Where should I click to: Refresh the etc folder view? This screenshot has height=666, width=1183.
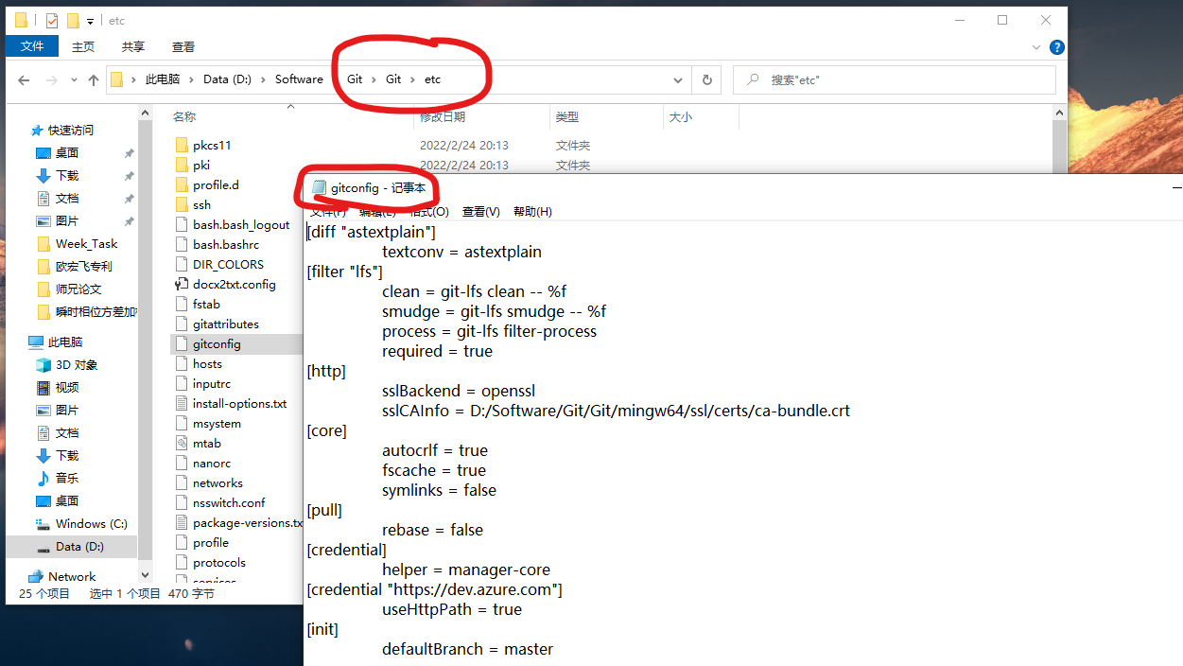click(x=706, y=80)
